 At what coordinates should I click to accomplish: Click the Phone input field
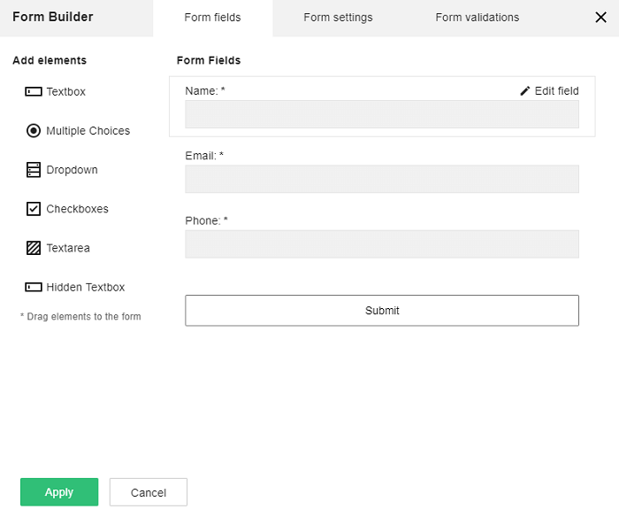click(382, 244)
